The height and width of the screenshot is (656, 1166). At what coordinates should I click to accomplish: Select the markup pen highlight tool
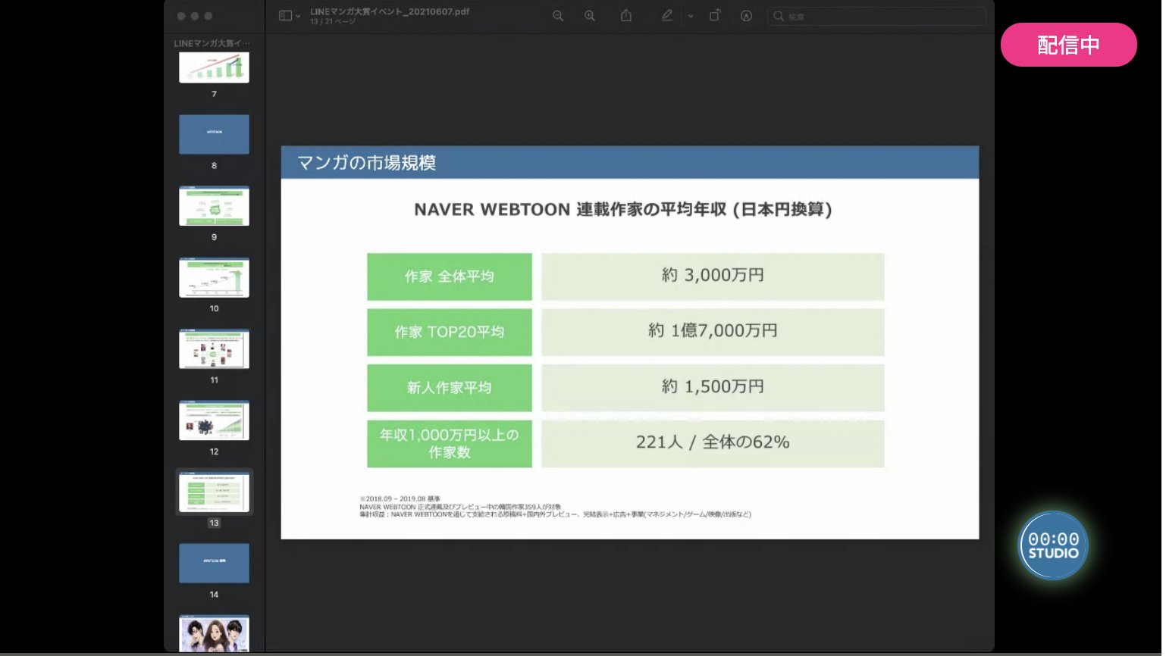pyautogui.click(x=667, y=15)
